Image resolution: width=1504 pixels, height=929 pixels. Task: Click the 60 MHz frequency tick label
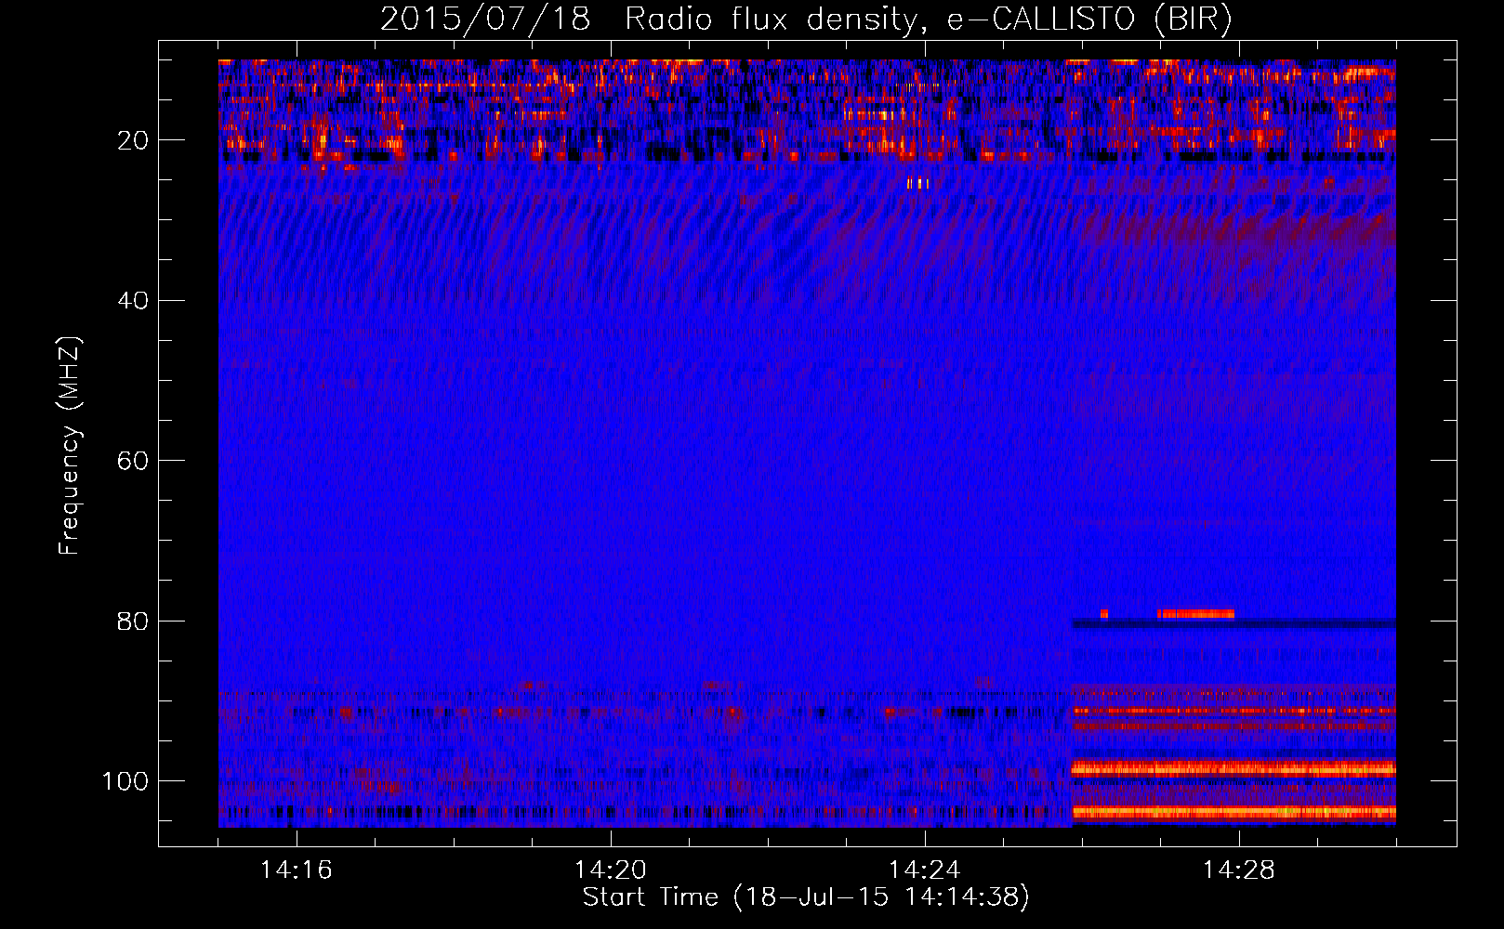click(134, 461)
